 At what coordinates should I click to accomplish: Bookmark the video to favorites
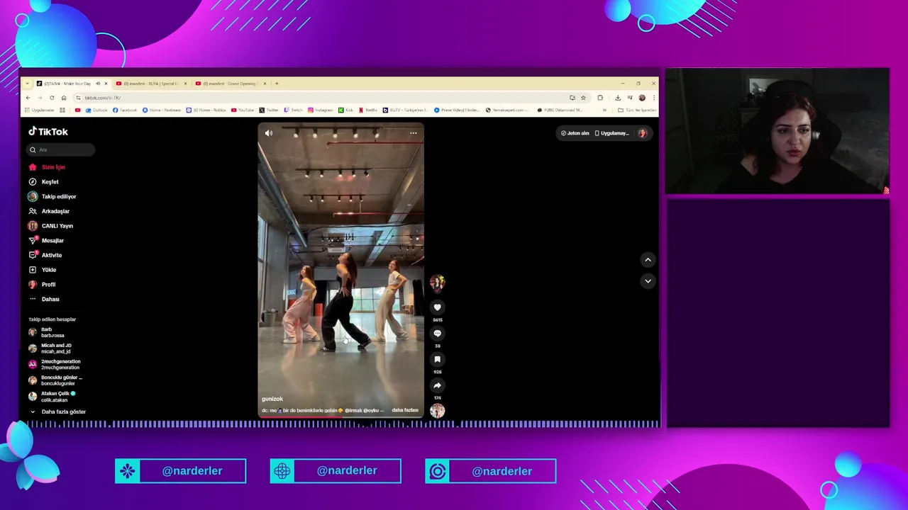point(438,360)
